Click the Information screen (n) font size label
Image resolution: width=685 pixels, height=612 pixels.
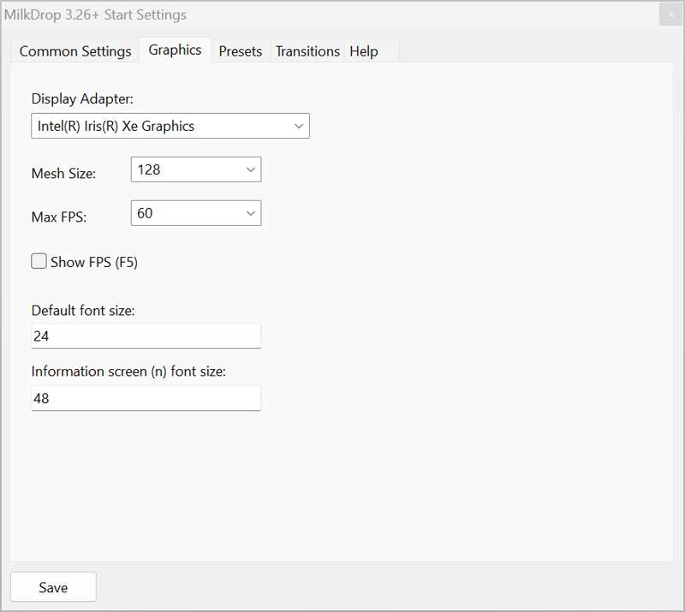[x=129, y=371]
